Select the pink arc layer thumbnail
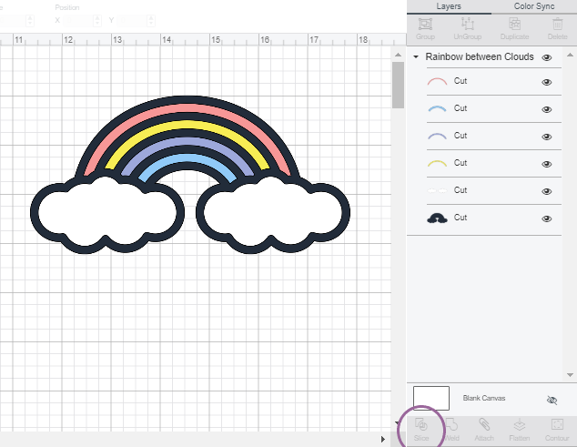The width and height of the screenshot is (577, 447). pyautogui.click(x=437, y=81)
